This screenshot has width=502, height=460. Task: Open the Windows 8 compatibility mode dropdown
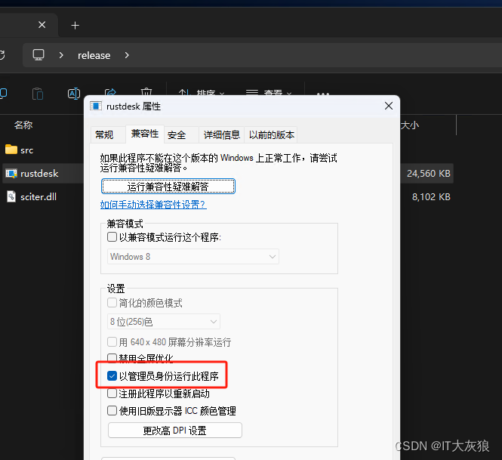(x=193, y=257)
